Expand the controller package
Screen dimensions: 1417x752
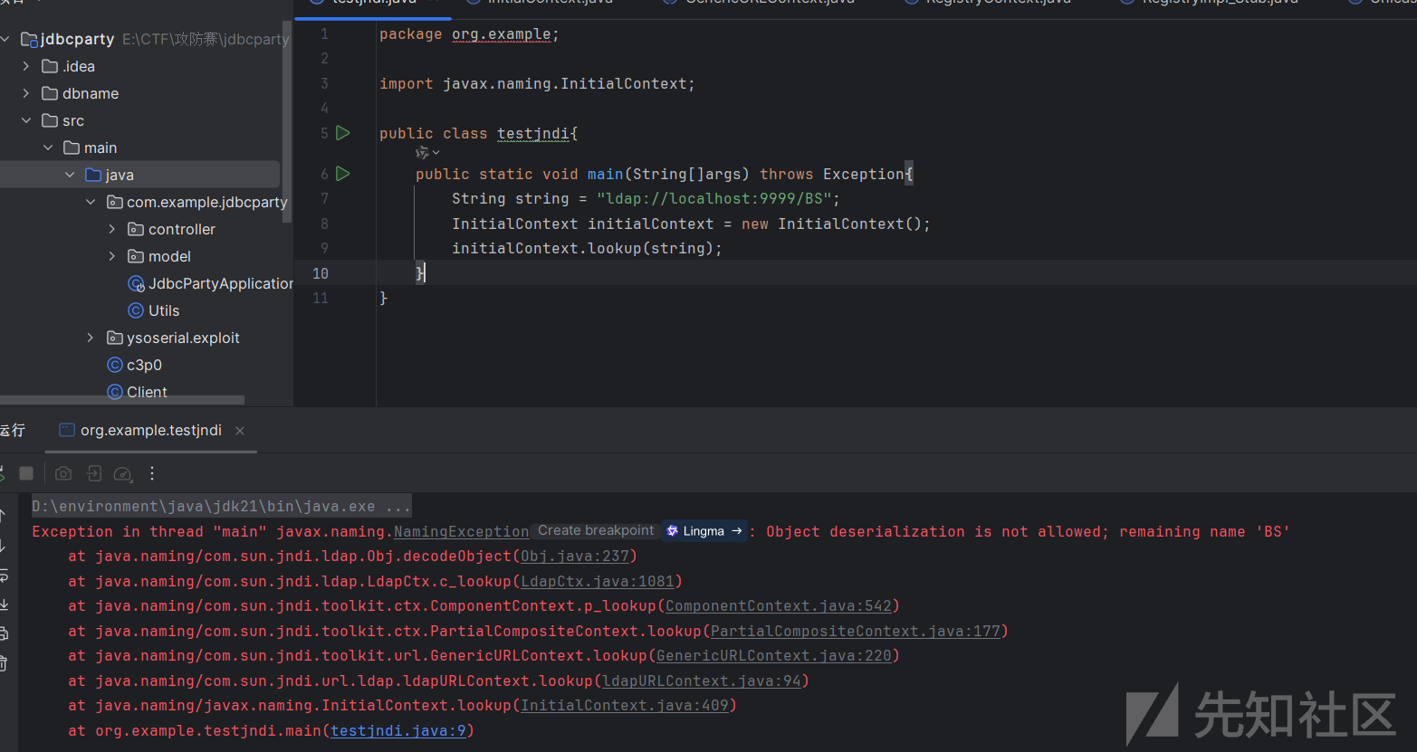[112, 229]
